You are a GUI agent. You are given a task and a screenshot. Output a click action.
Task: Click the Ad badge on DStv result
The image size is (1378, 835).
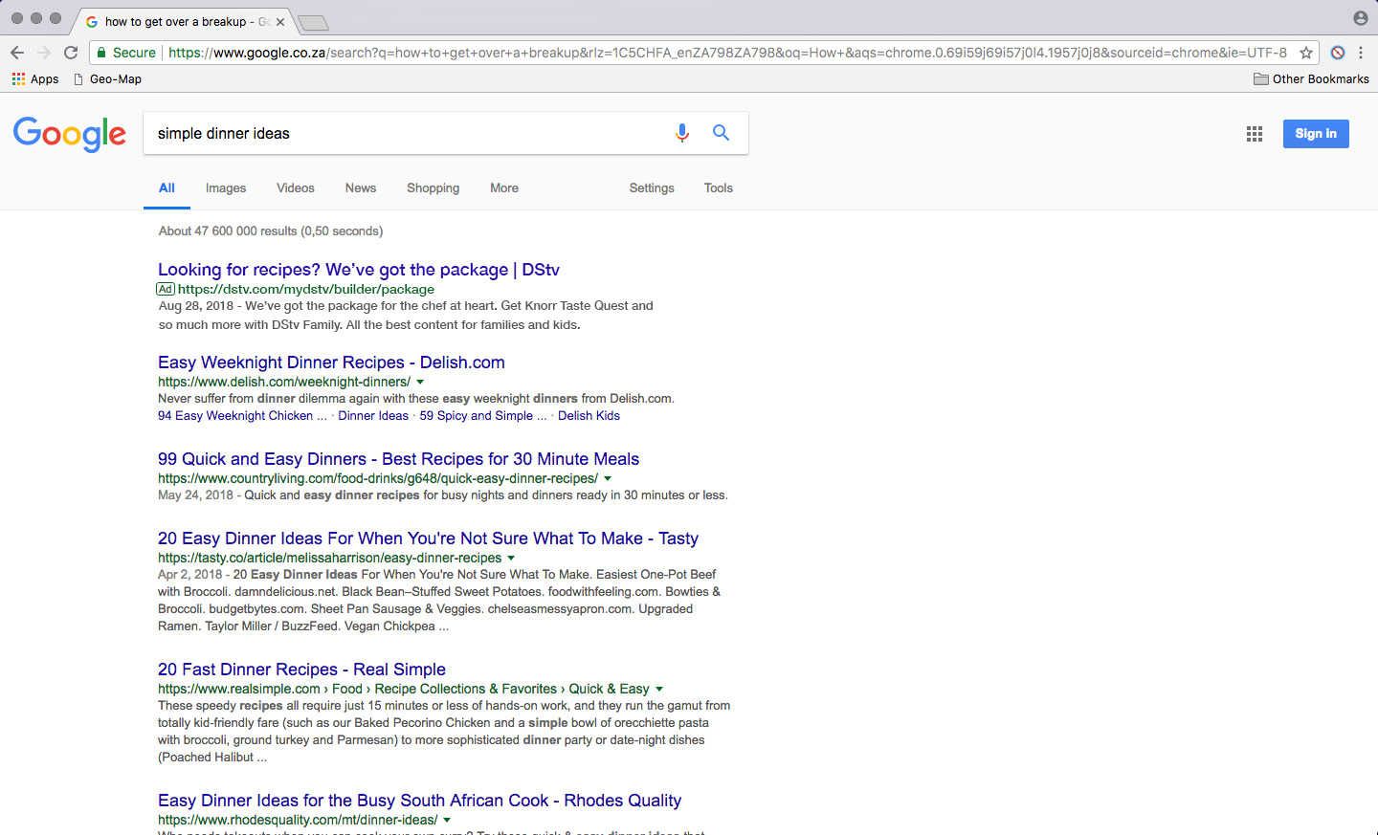[166, 289]
